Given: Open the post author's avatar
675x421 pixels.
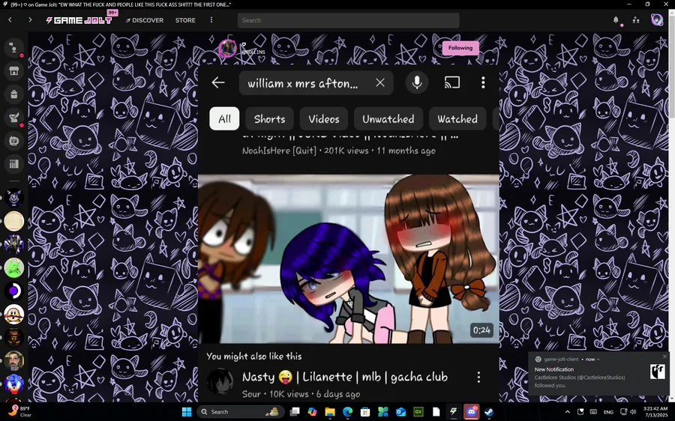Looking at the screenshot, I should coord(227,48).
